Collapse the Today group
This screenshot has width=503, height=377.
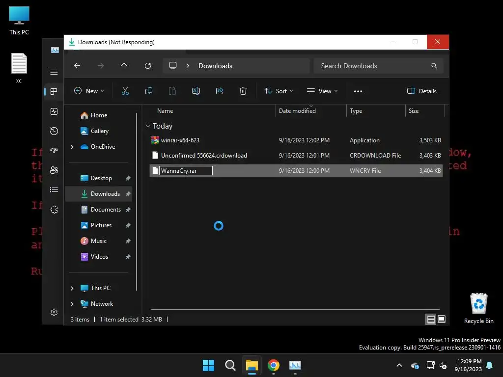(x=148, y=126)
